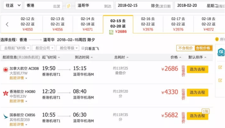This screenshot has width=225, height=128.
Task: Click the swap departure and arrival cities icon
Action: [x=69, y=6]
